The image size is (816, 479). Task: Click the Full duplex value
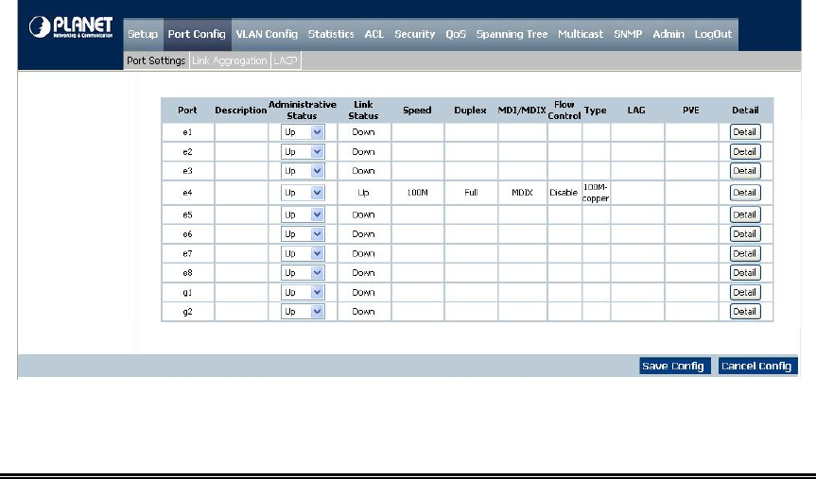(x=471, y=193)
